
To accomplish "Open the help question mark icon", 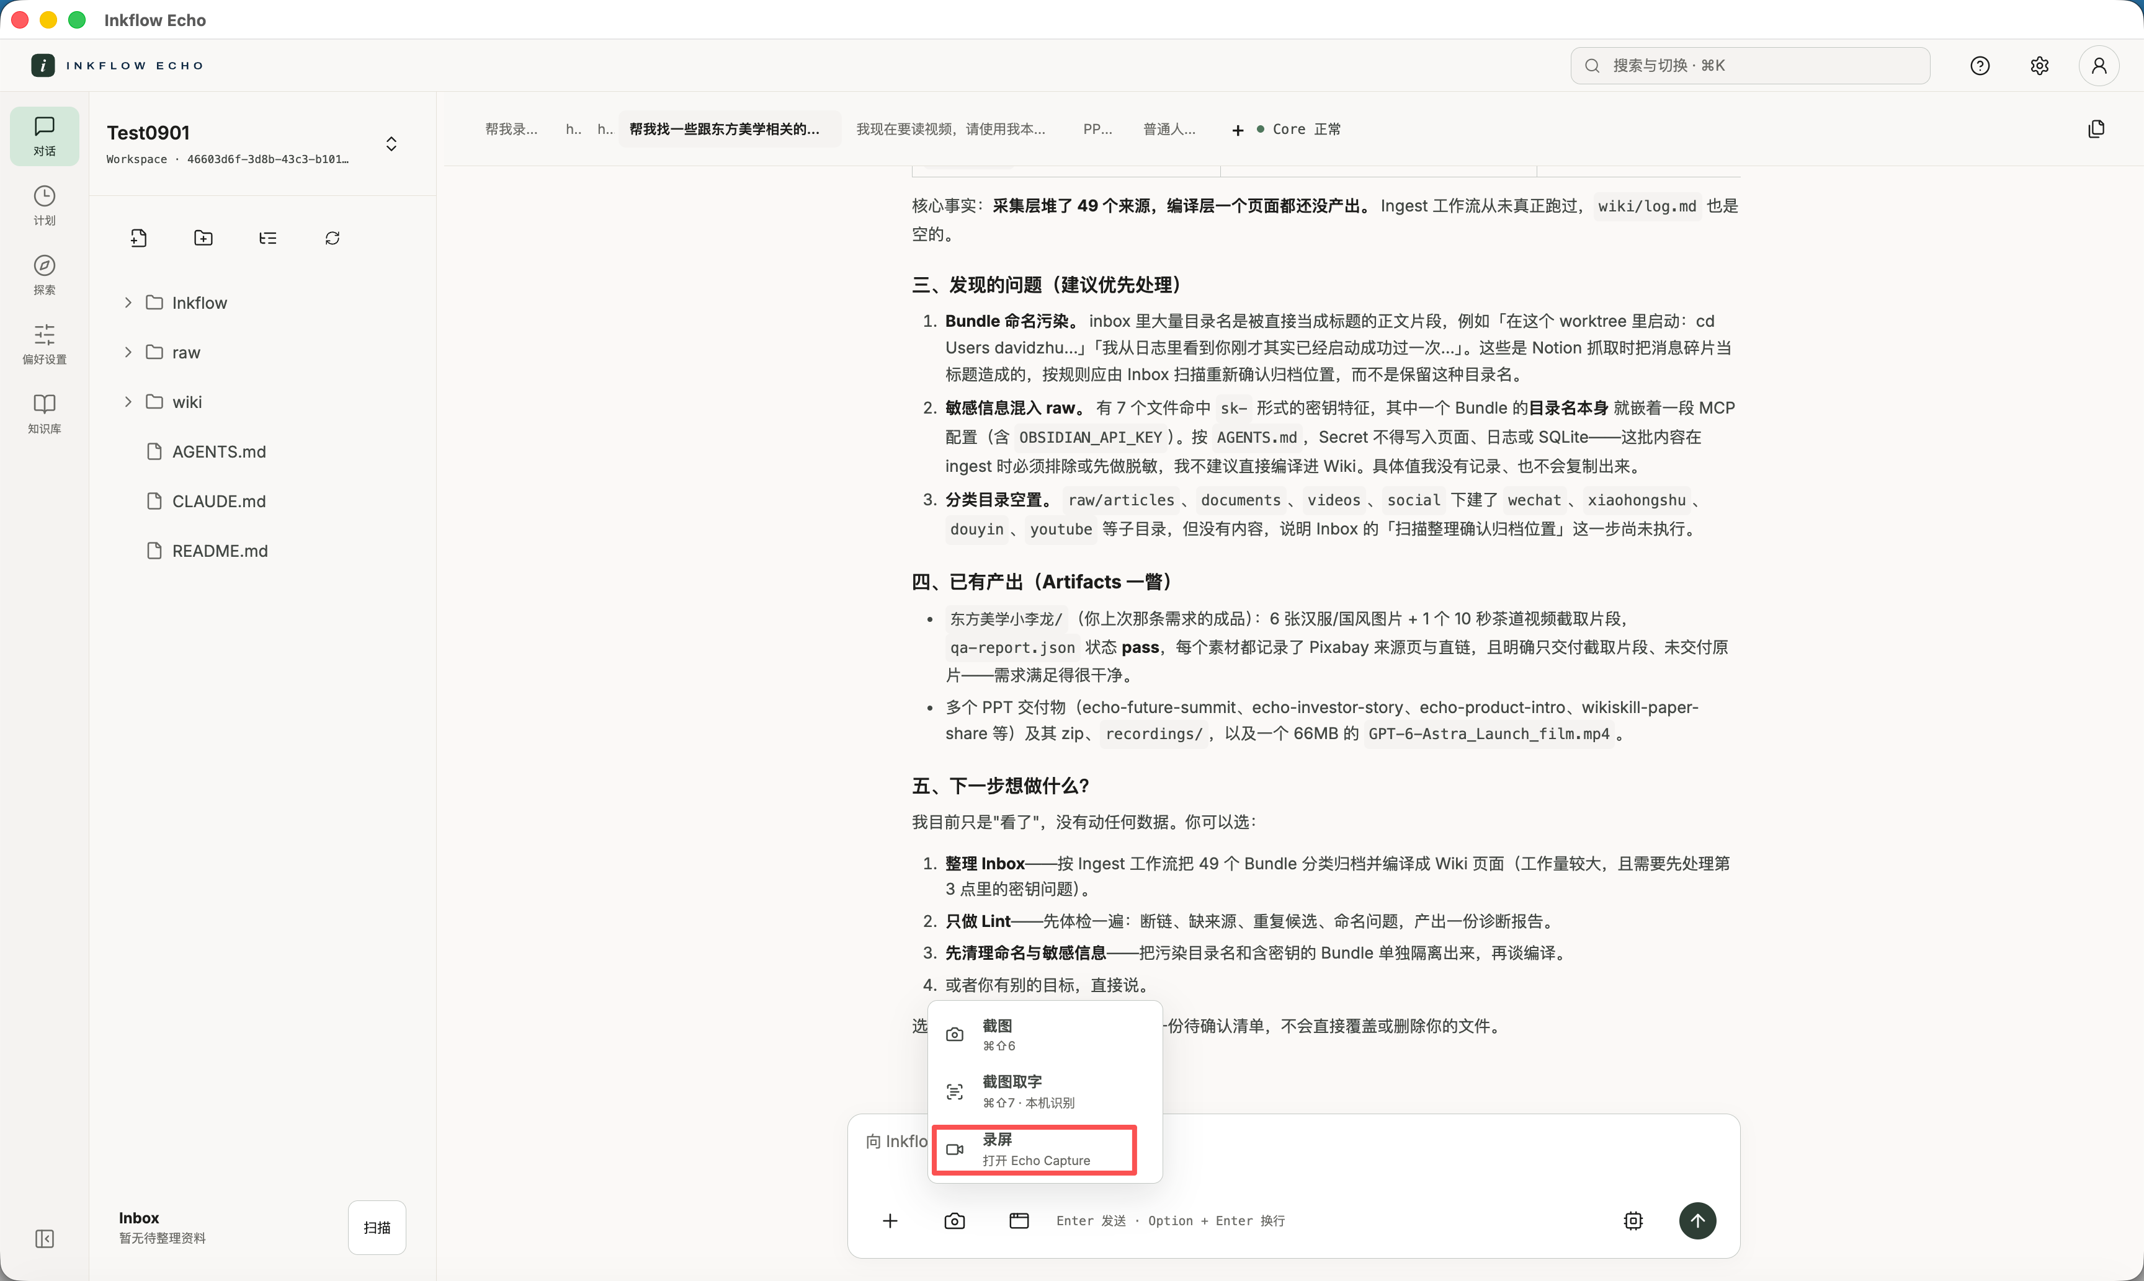I will coord(1980,66).
